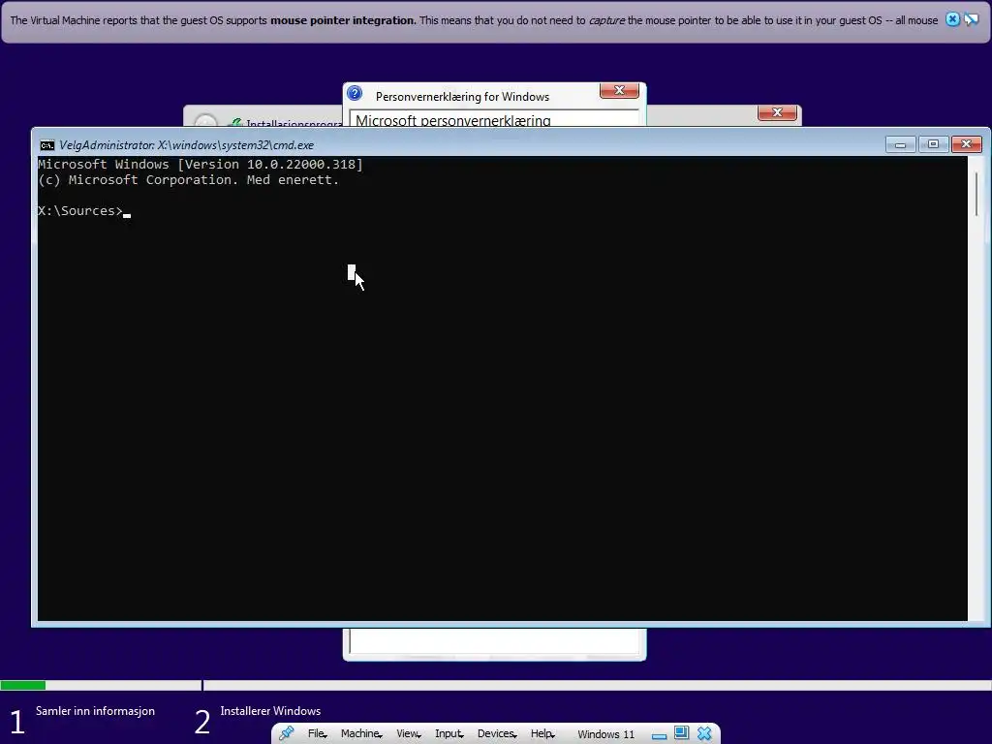Click the don't-show-again notification icon
The width and height of the screenshot is (992, 744).
click(971, 19)
